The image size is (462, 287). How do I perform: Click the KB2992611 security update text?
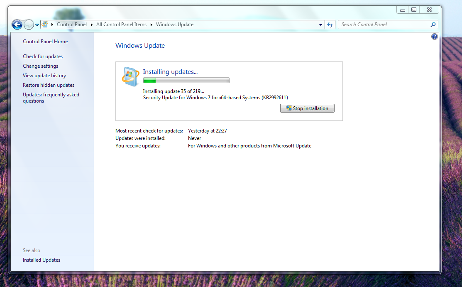tap(215, 98)
